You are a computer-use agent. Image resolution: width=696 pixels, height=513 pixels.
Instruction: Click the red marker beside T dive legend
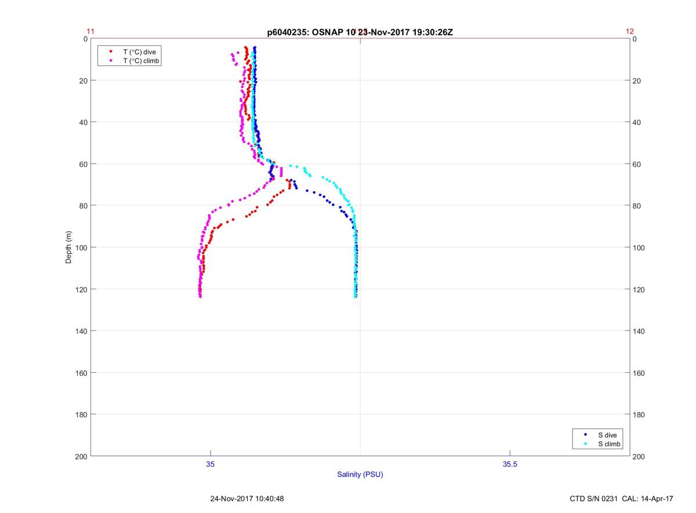pyautogui.click(x=110, y=52)
